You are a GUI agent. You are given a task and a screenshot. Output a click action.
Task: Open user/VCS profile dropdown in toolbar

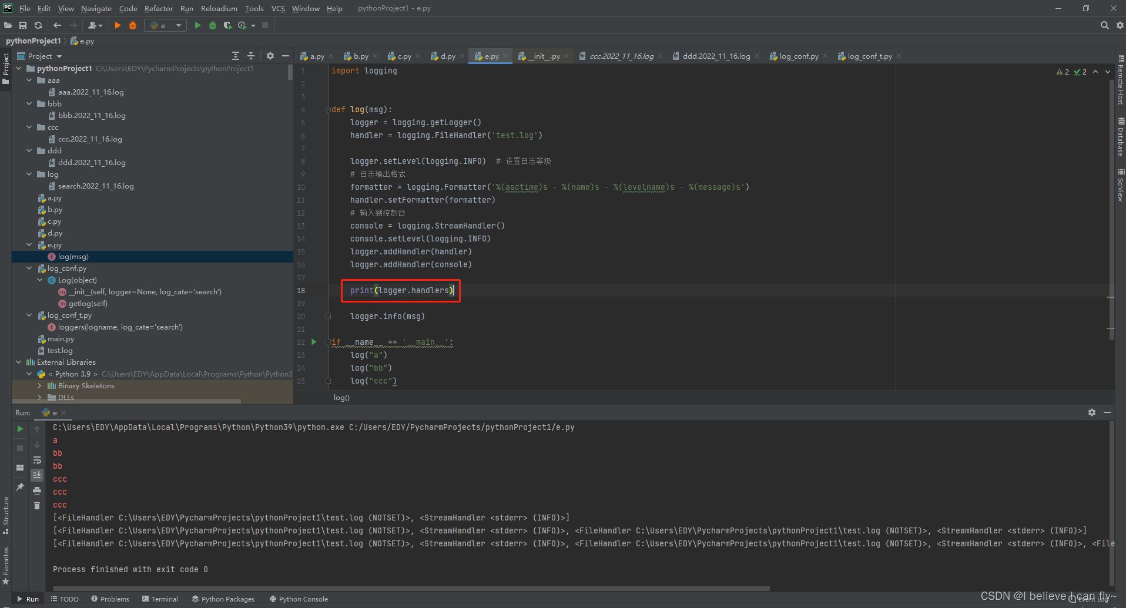[95, 25]
